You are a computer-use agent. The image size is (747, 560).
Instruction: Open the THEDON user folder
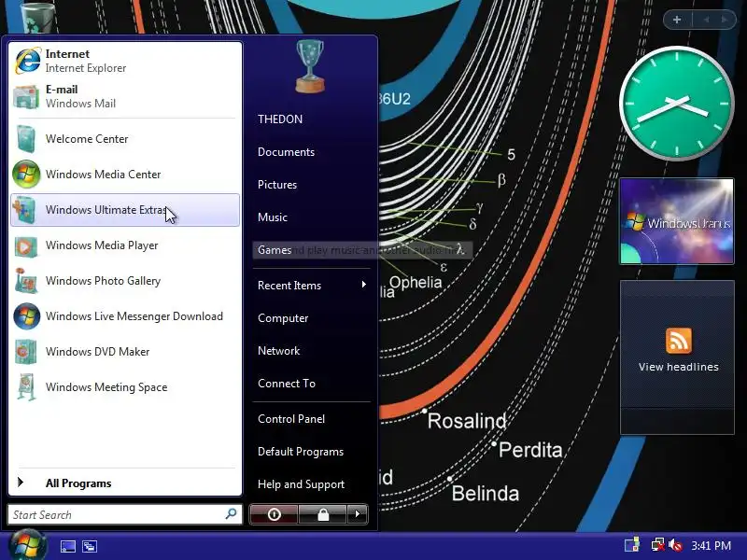pos(280,119)
